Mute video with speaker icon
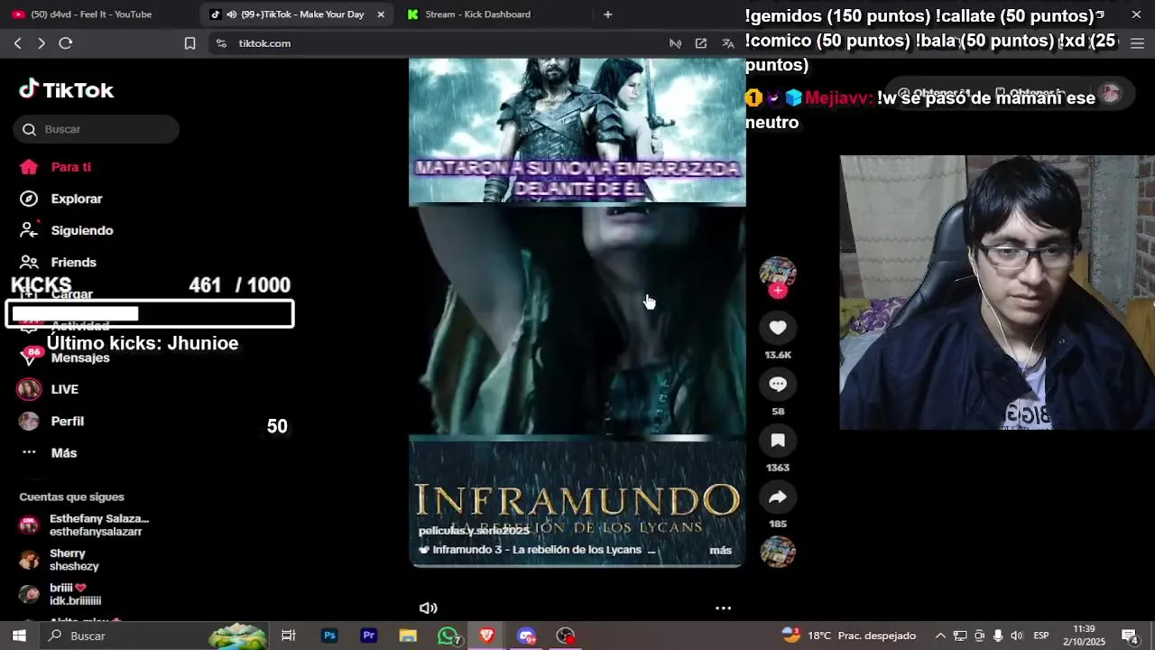The width and height of the screenshot is (1155, 650). click(x=429, y=608)
